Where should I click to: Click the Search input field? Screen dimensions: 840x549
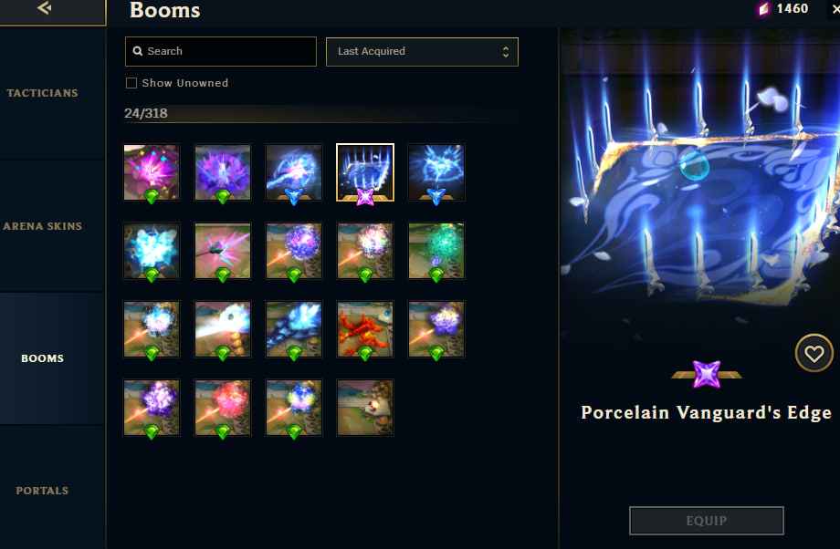[221, 51]
